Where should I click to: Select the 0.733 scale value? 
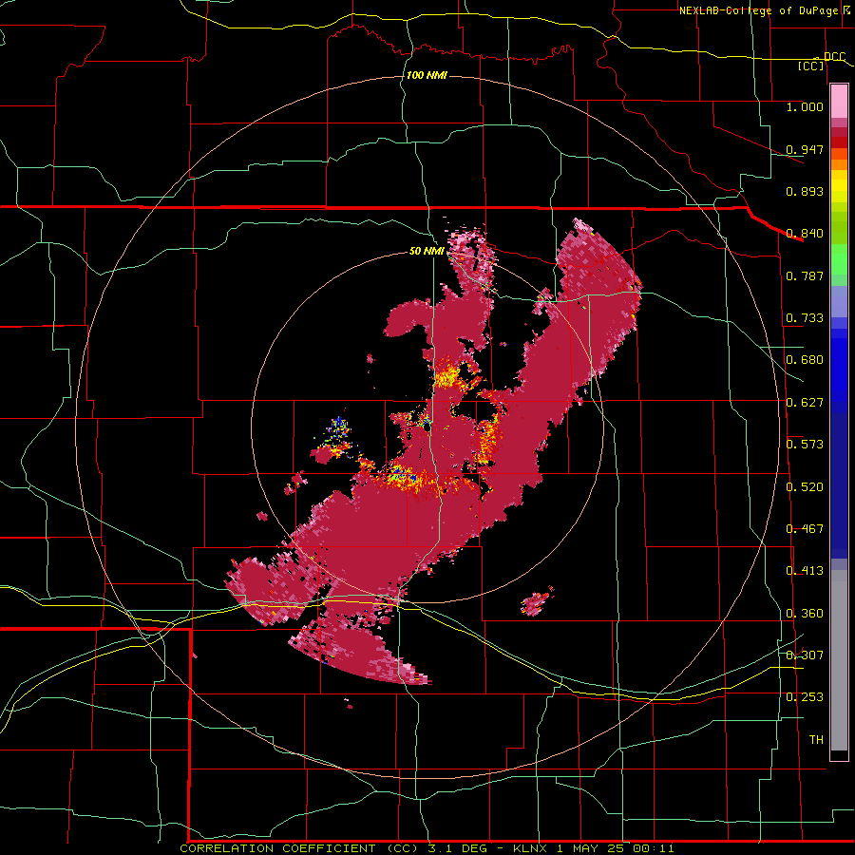(x=805, y=318)
